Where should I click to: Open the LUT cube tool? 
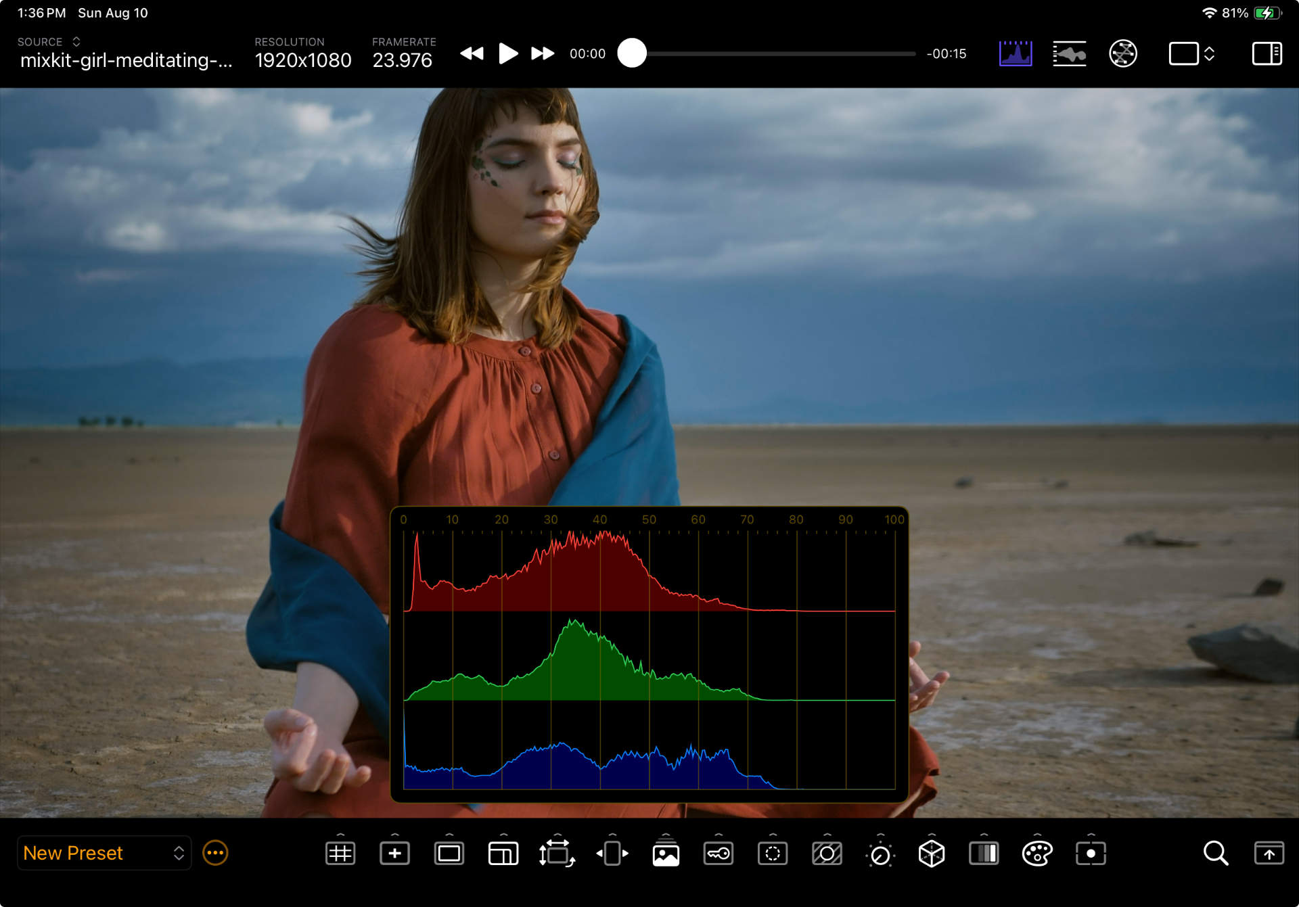(931, 854)
